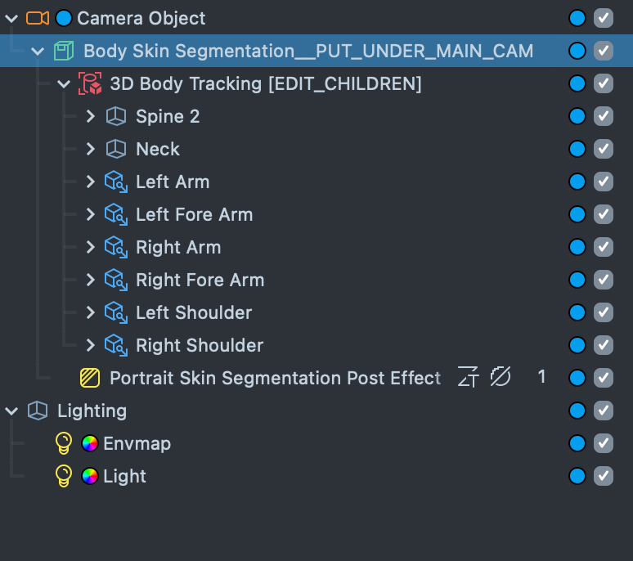
Task: Click the Left Arm tracked object icon
Action: pos(116,182)
